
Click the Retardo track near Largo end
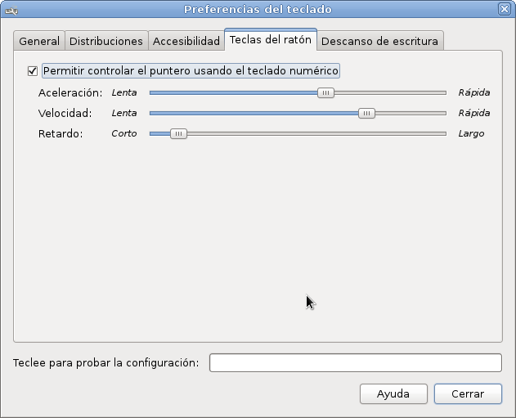437,133
